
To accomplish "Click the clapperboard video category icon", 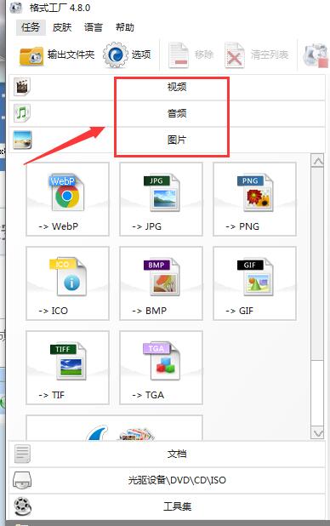I will [x=22, y=87].
